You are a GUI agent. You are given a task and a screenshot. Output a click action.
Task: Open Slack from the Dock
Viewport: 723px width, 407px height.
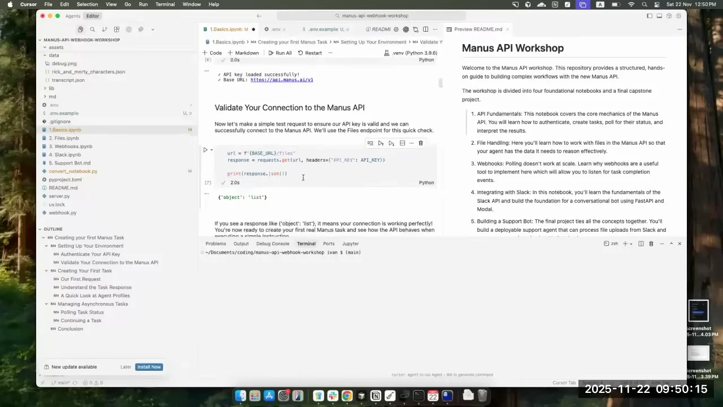pyautogui.click(x=333, y=396)
